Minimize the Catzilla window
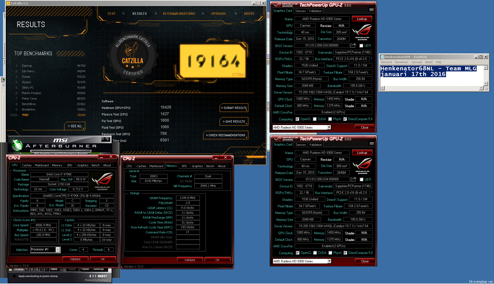The image size is (494, 284). coord(254,3)
